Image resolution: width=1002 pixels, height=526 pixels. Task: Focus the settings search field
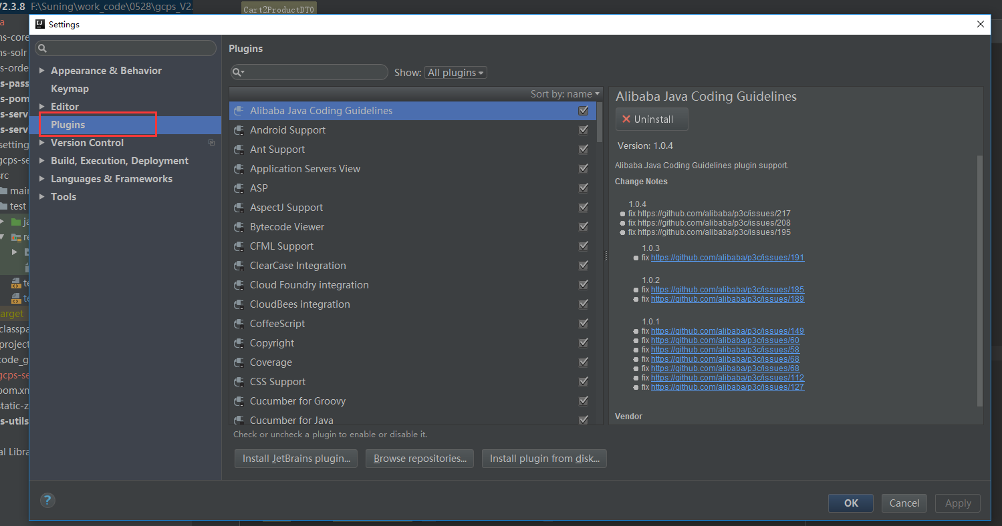[126, 49]
